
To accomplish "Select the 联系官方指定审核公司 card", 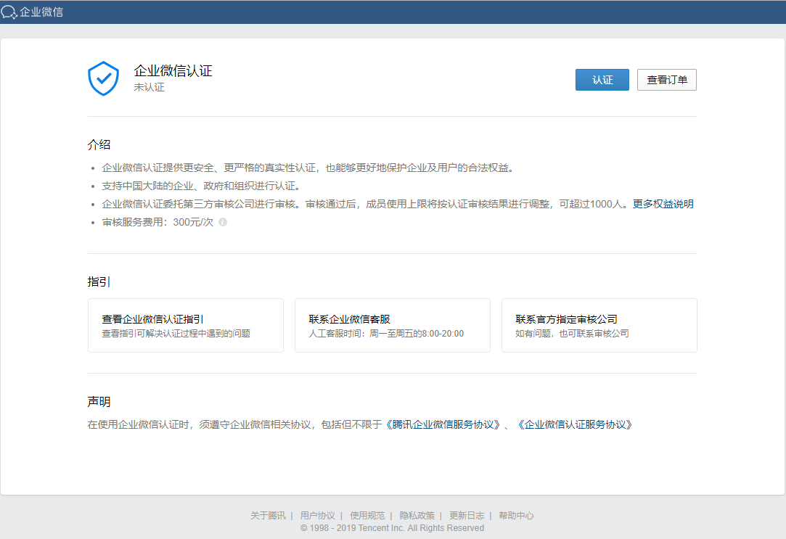I will pos(599,325).
